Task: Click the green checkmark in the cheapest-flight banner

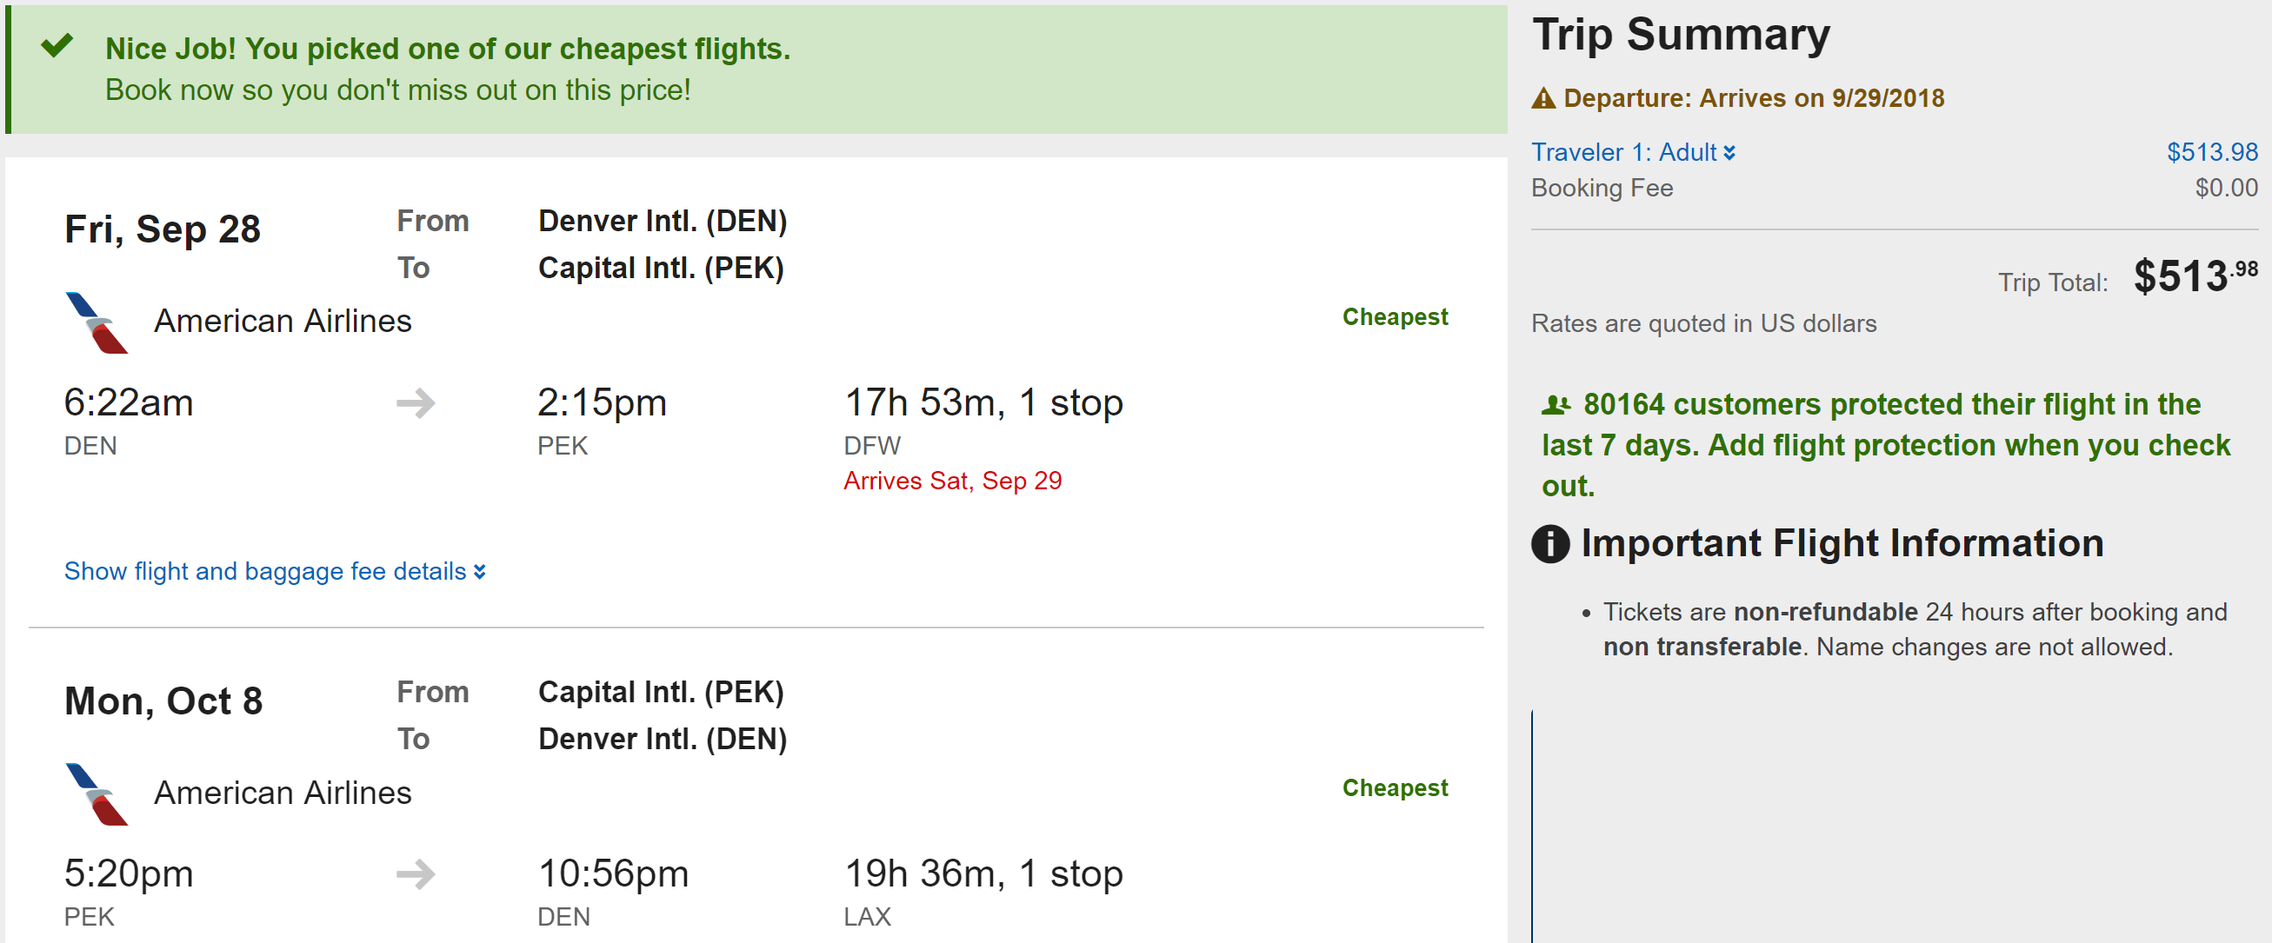Action: point(57,45)
